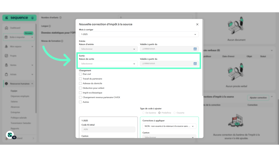Open Transmission Swissdec in sidebar submenu
The width and height of the screenshot is (279, 157).
pyautogui.click(x=21, y=123)
